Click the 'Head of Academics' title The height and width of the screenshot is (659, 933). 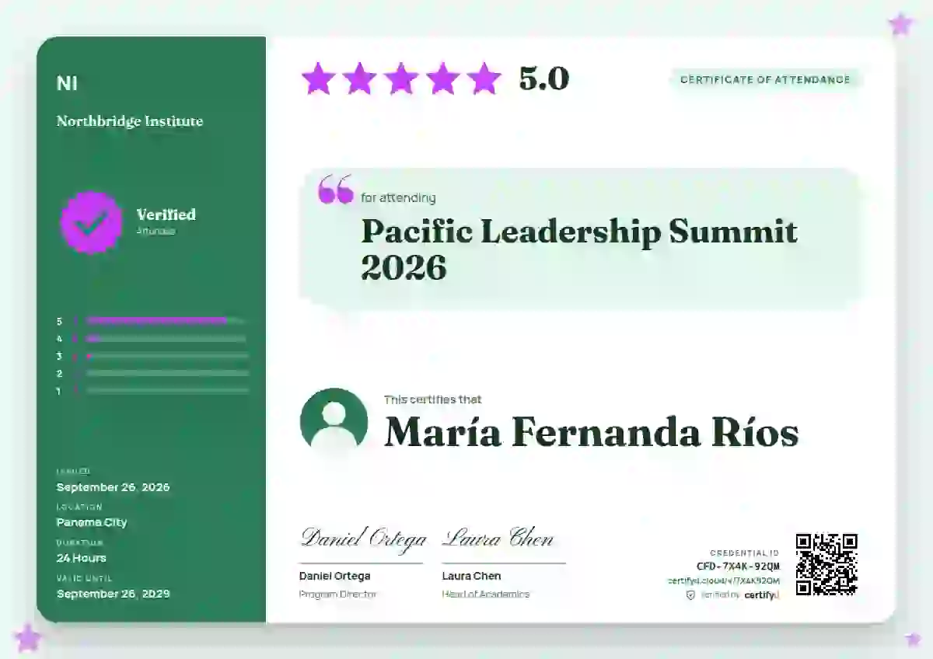point(486,594)
